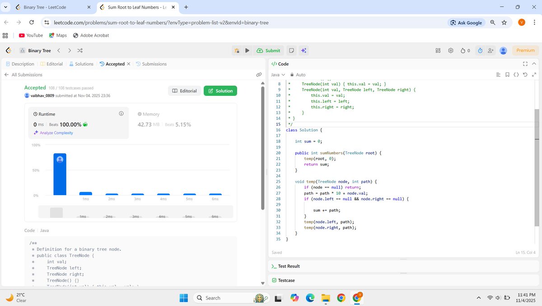Click the Runtime info icon

(121, 114)
